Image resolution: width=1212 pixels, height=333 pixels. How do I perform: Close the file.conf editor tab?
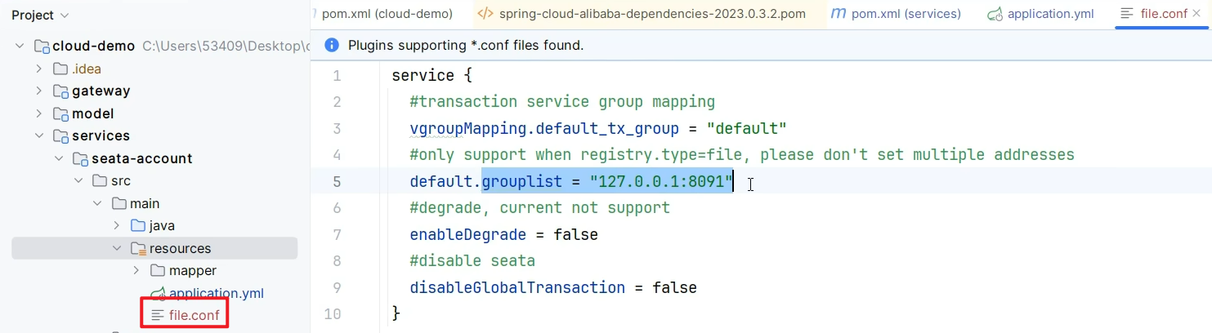click(x=1197, y=14)
